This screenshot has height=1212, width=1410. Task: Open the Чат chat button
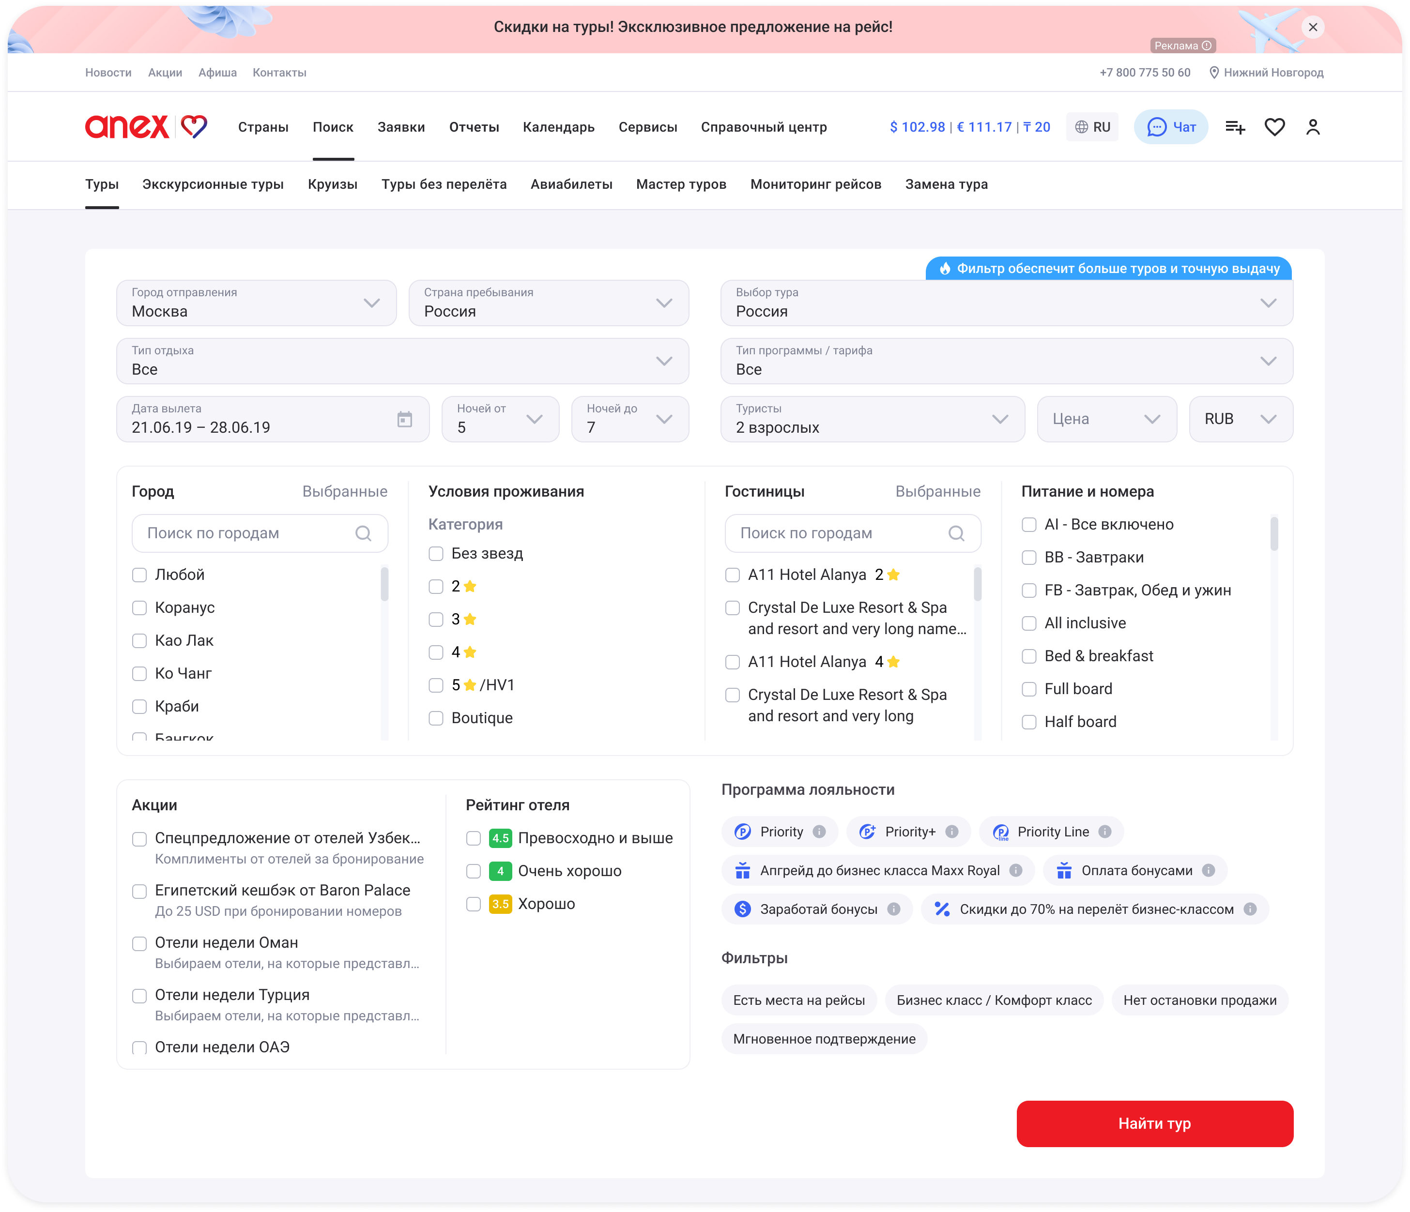[x=1170, y=127]
